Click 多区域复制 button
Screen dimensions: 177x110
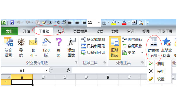(x=93, y=39)
